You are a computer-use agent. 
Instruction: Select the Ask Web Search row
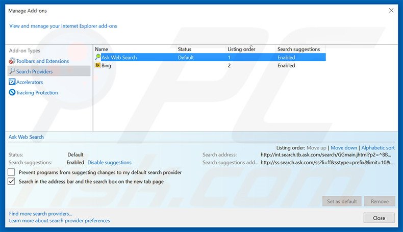click(x=210, y=57)
